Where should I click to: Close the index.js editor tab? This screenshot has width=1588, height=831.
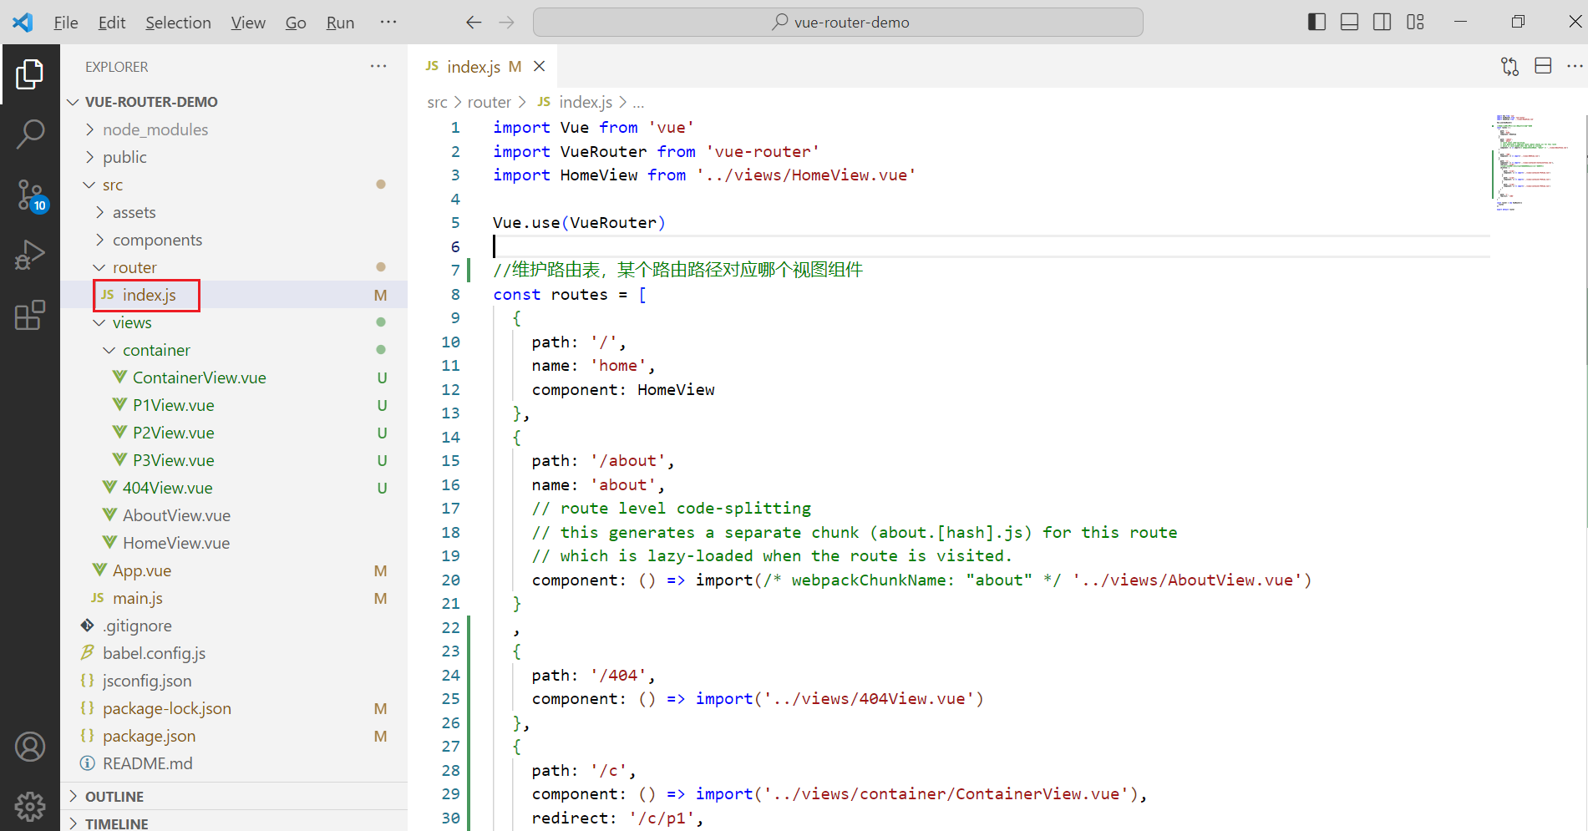pyautogui.click(x=540, y=67)
